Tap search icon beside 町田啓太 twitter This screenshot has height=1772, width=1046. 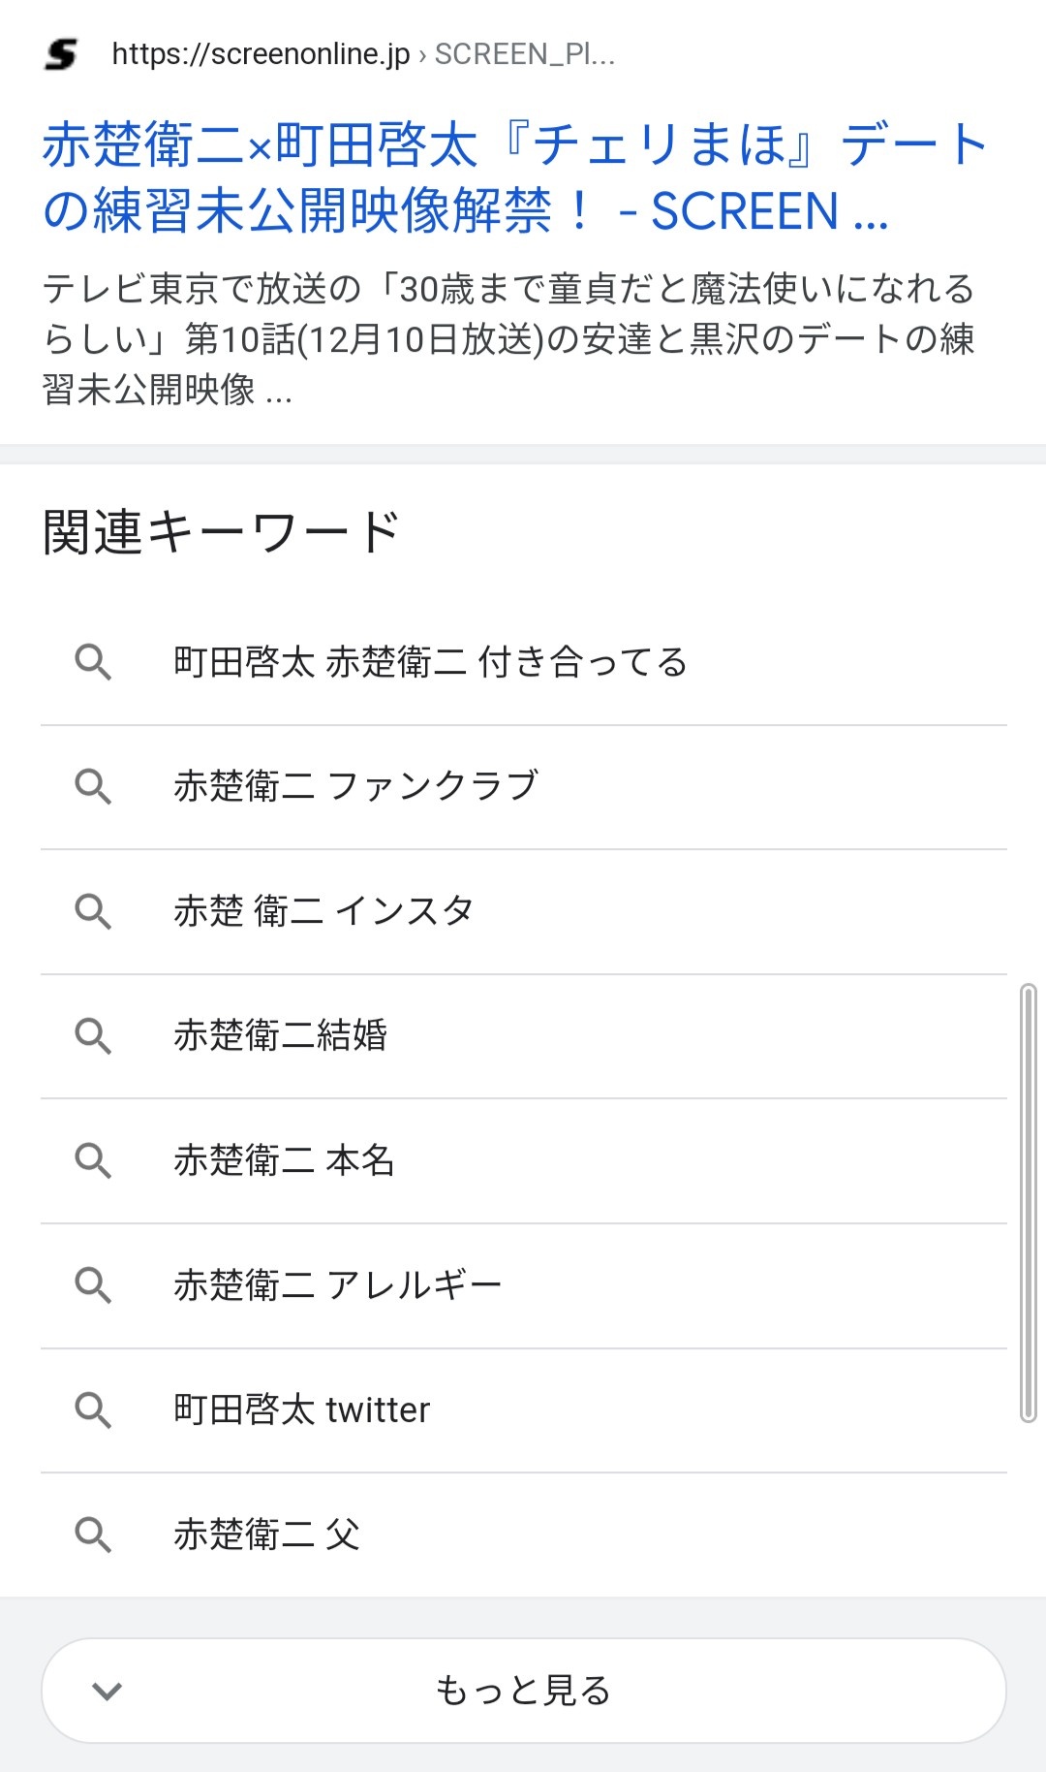pos(93,1409)
